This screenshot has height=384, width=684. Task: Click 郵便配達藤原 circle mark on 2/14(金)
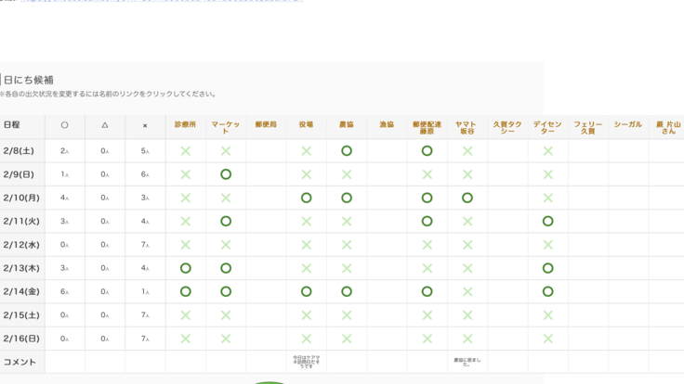point(427,291)
